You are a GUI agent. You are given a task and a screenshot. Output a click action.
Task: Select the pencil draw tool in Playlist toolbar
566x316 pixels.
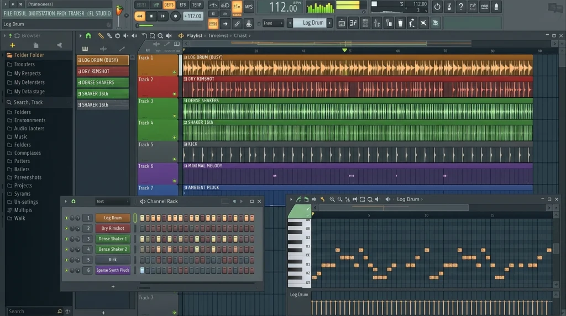[x=101, y=36]
